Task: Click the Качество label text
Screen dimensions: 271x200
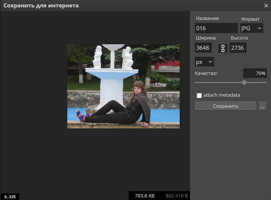Action: [207, 73]
